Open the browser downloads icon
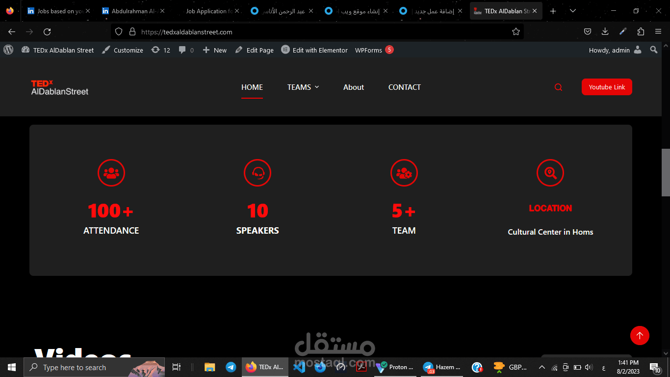The image size is (670, 377). (605, 31)
